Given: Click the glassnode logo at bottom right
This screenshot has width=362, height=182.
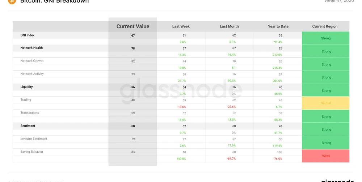Looking at the screenshot, I should 337,181.
